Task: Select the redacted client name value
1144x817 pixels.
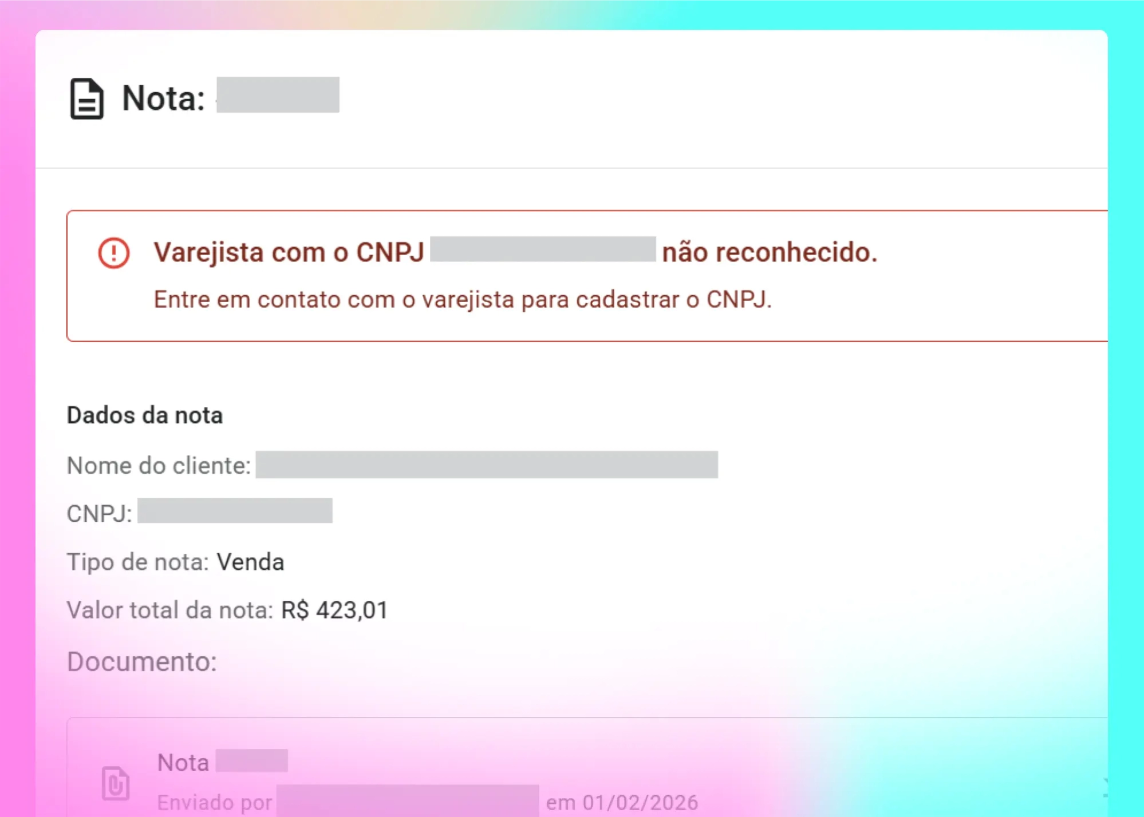Action: [486, 464]
